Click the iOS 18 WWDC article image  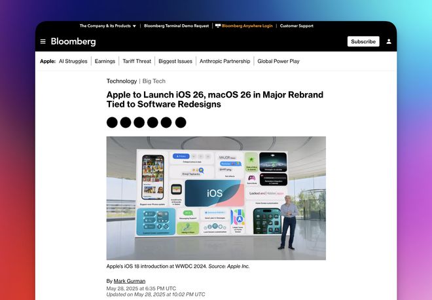[x=216, y=198]
